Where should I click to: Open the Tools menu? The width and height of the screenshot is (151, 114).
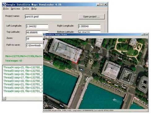click(x=26, y=9)
